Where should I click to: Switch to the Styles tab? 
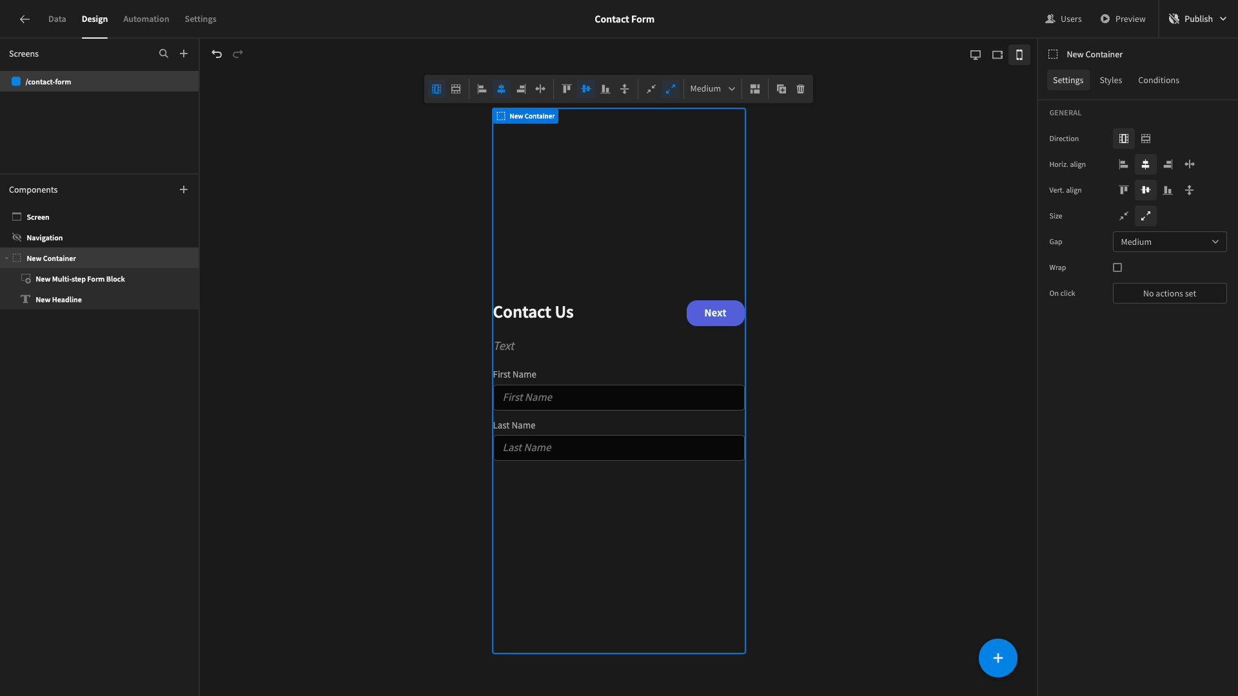click(x=1110, y=80)
